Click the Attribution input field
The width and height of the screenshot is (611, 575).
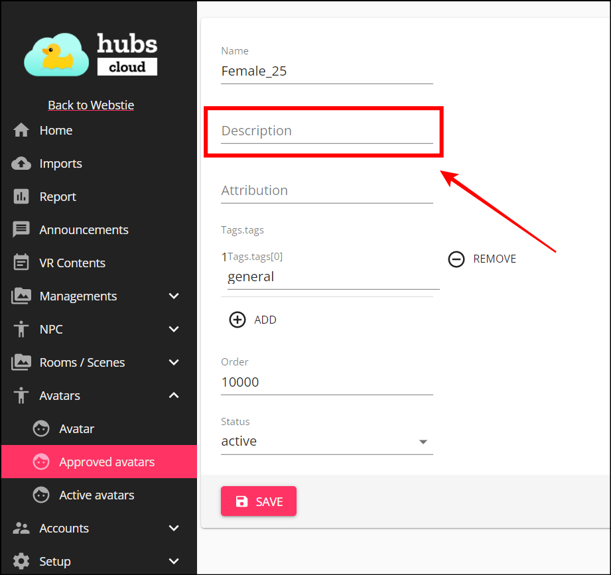coord(327,190)
